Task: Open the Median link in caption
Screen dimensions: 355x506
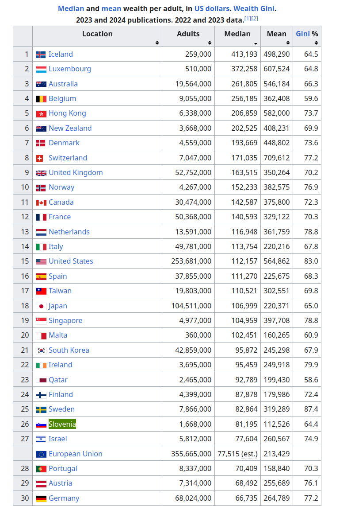Action: click(71, 9)
